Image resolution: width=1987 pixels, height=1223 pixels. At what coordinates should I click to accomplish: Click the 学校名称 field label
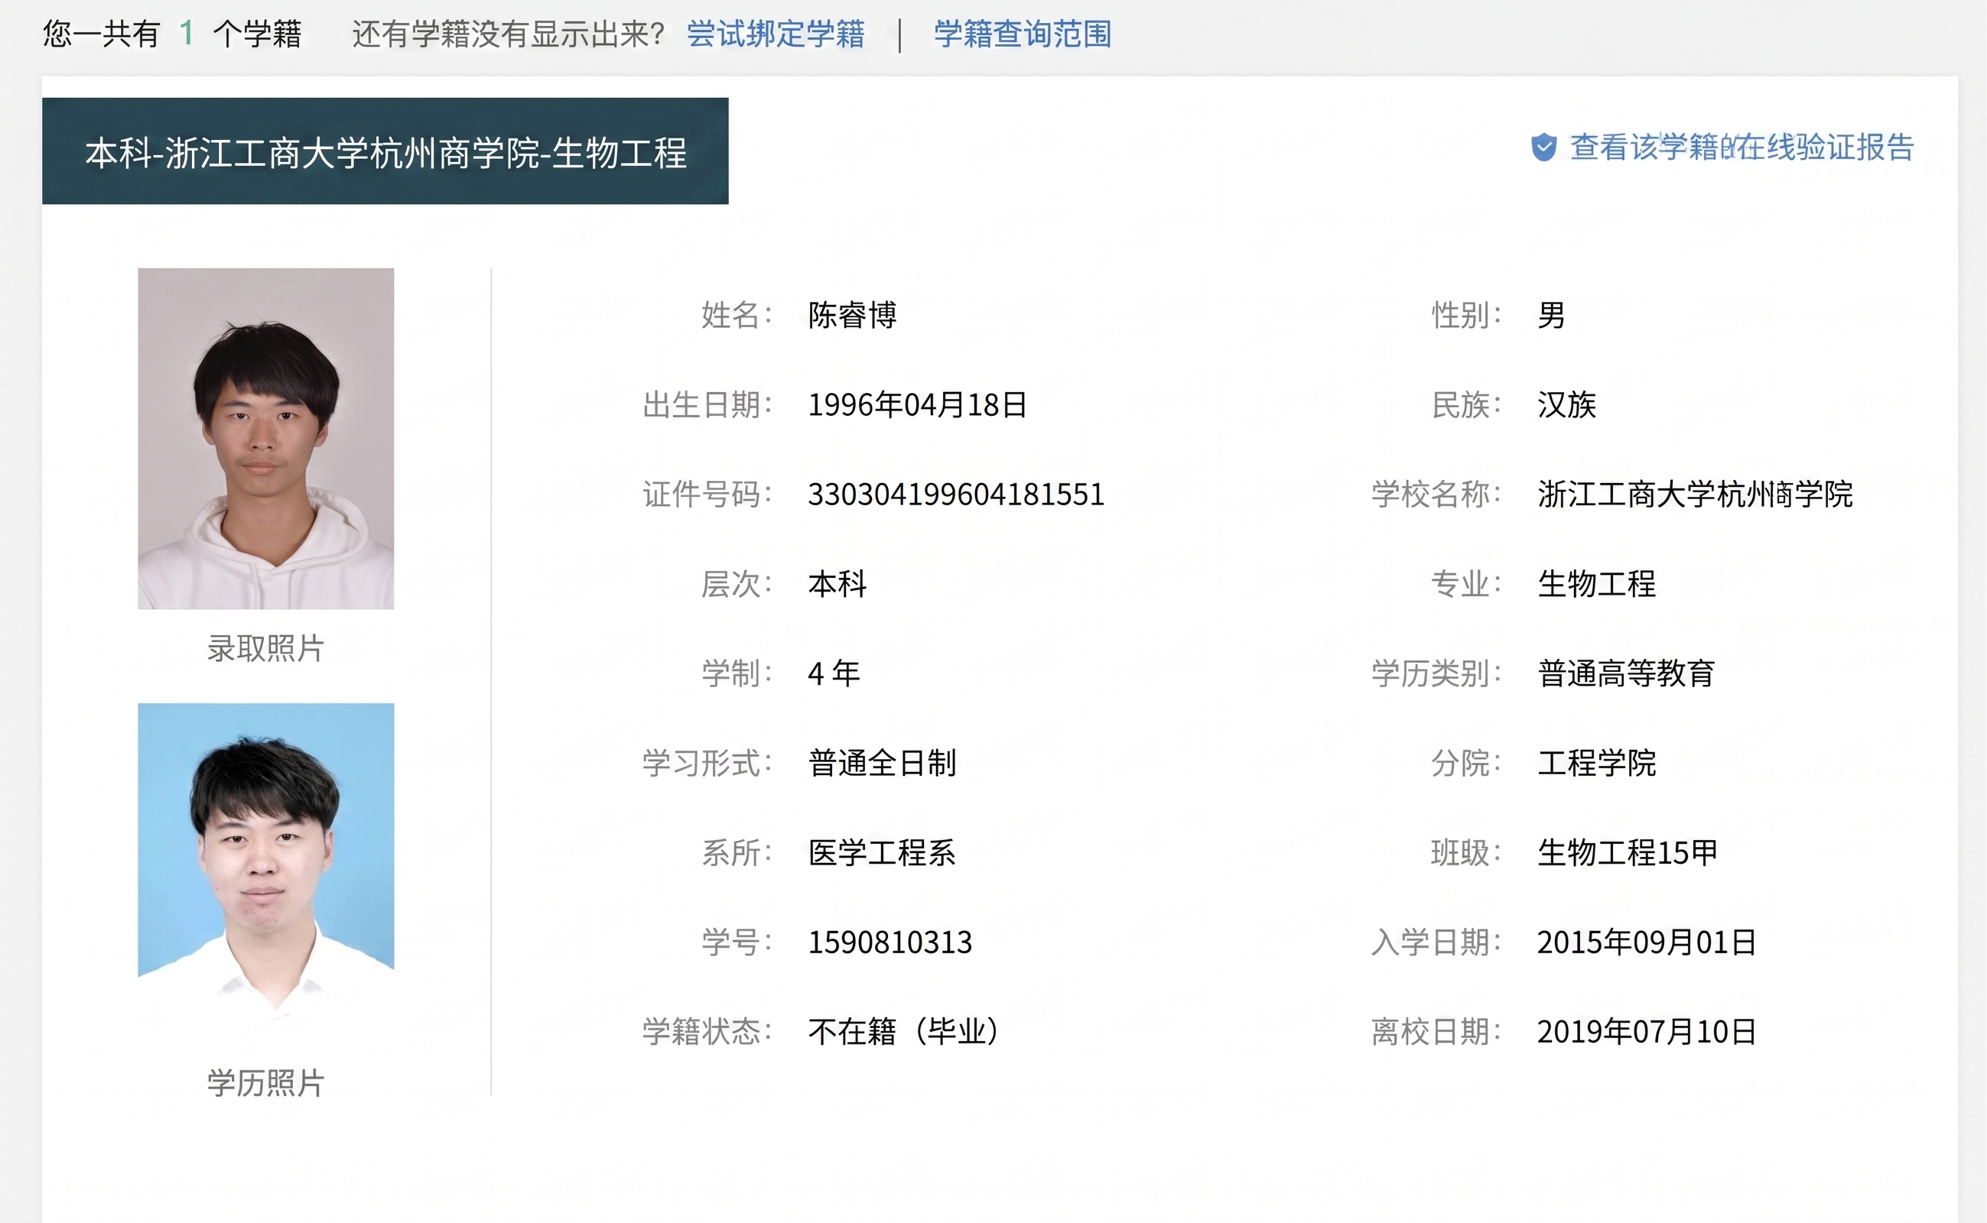(1436, 495)
